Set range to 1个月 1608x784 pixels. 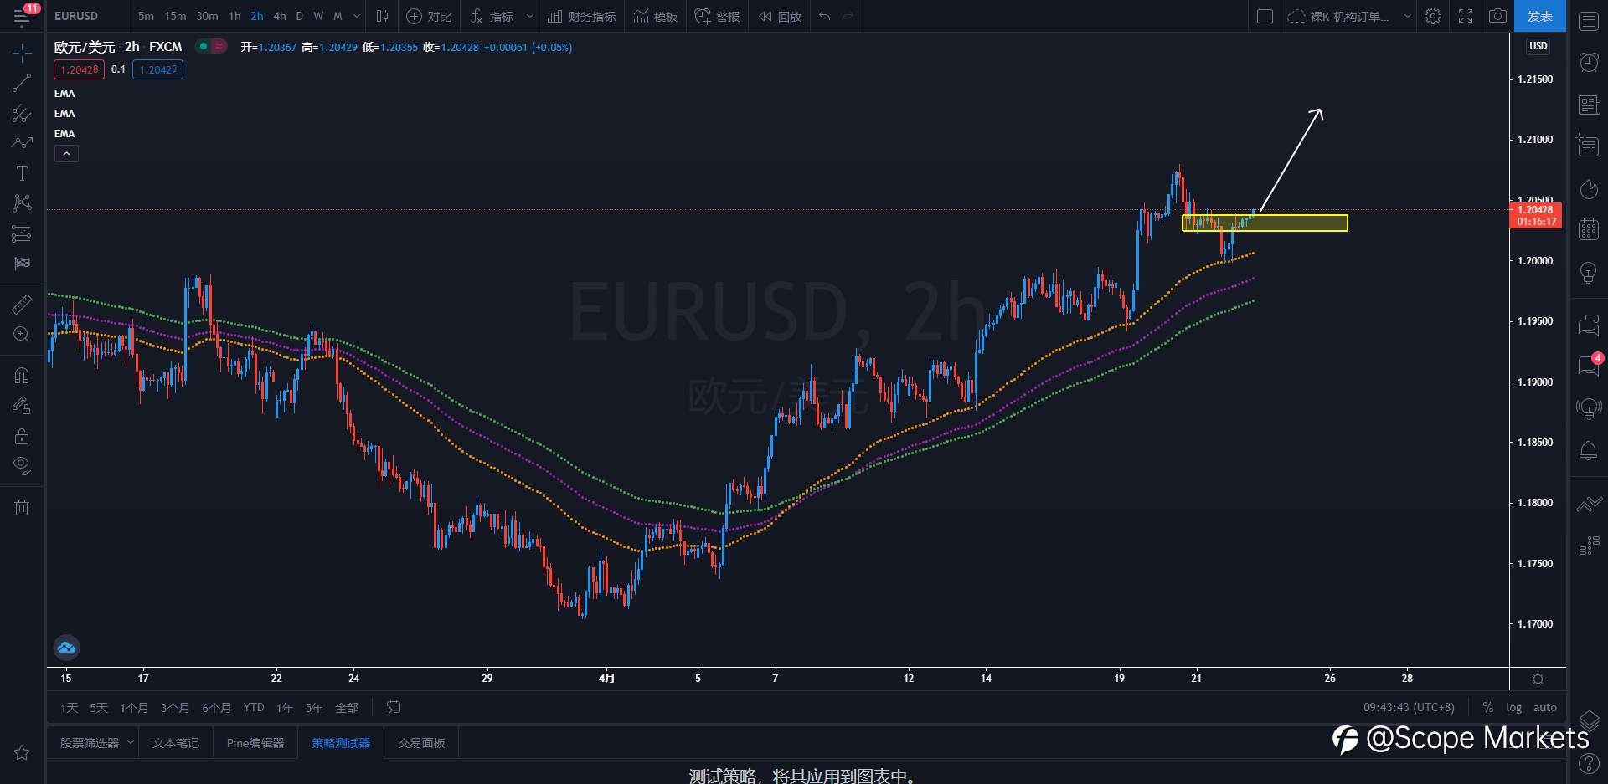pos(133,708)
